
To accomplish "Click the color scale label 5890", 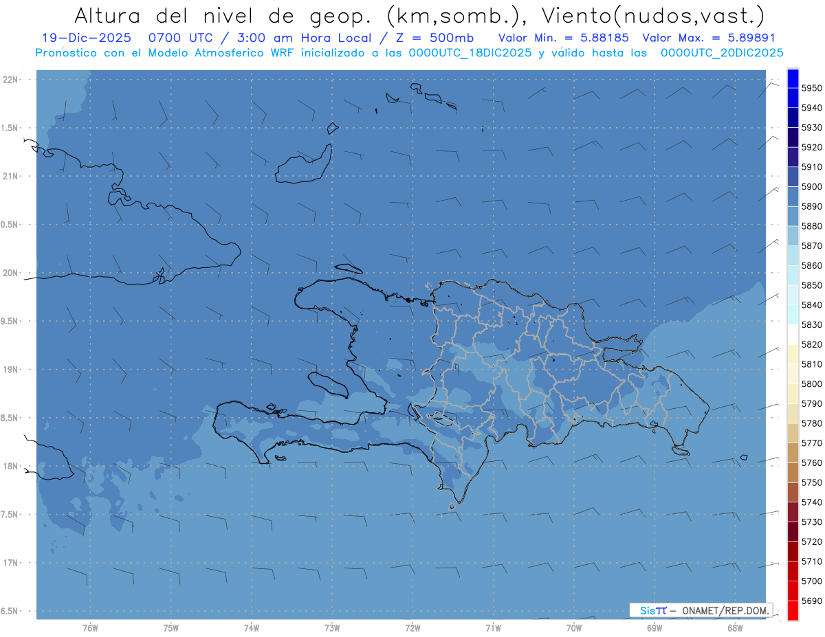I will (811, 206).
